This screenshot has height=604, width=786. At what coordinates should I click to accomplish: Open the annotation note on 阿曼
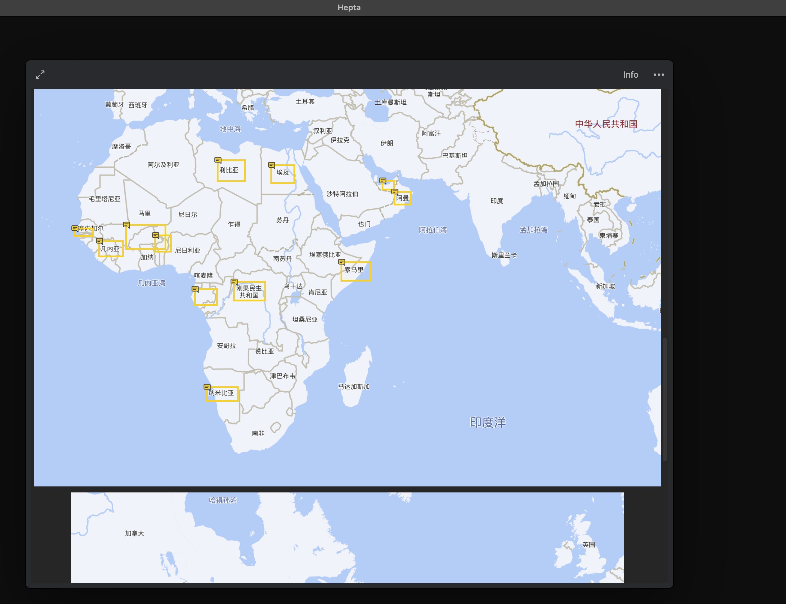[394, 192]
